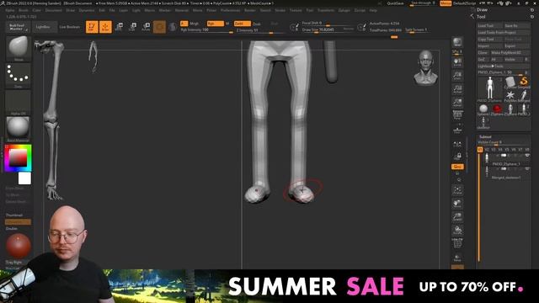Toggle the Gizmo 3D button
Screen dimensions: 539x303
click(159, 27)
